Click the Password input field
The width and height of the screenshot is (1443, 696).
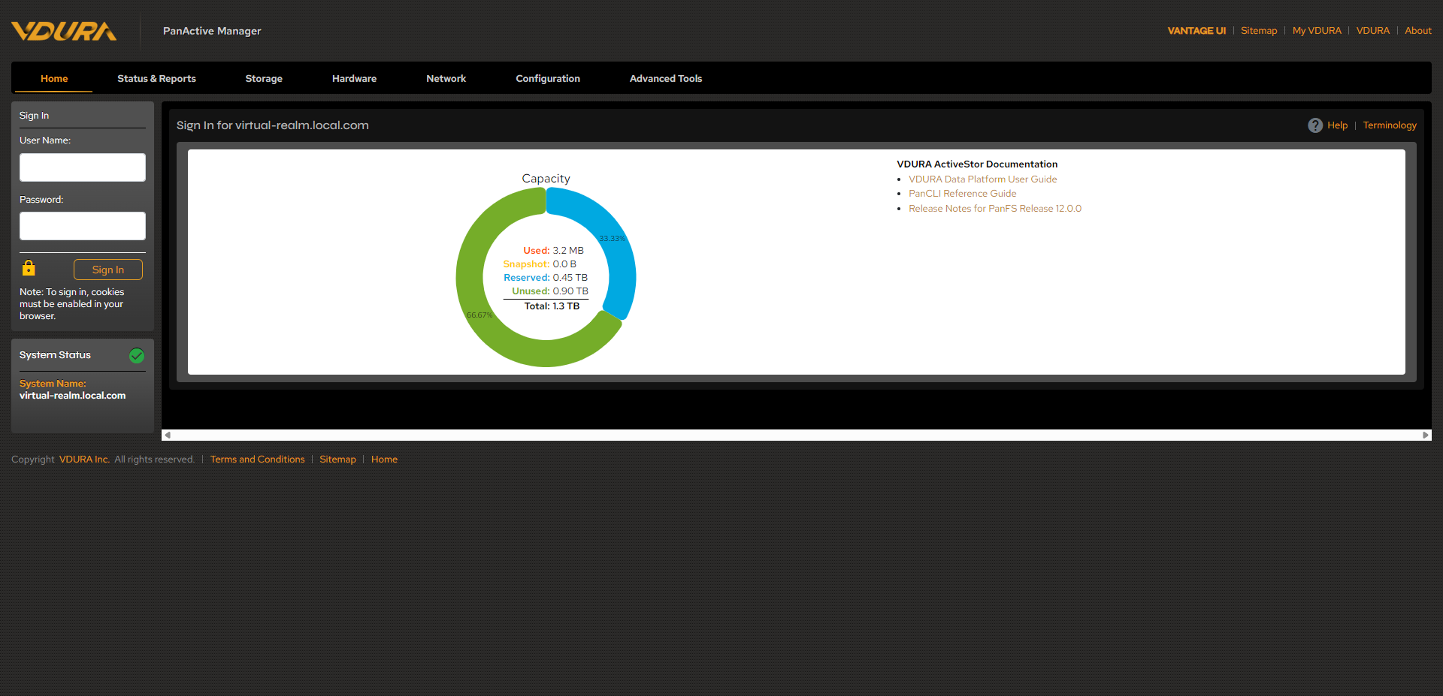[83, 226]
